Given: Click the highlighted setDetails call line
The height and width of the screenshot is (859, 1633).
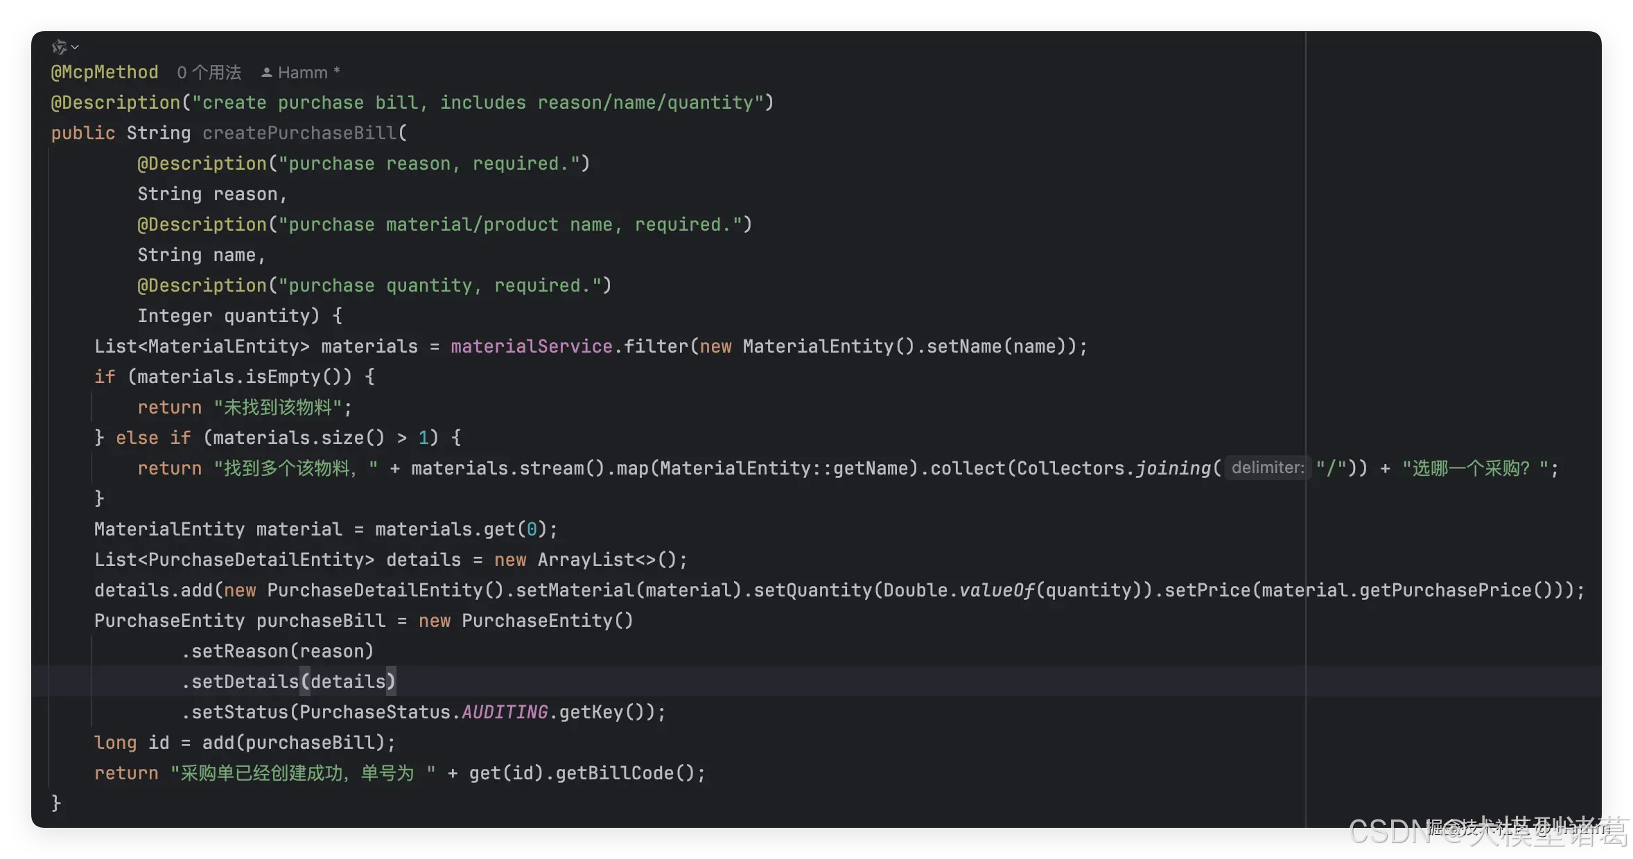Looking at the screenshot, I should point(288,682).
